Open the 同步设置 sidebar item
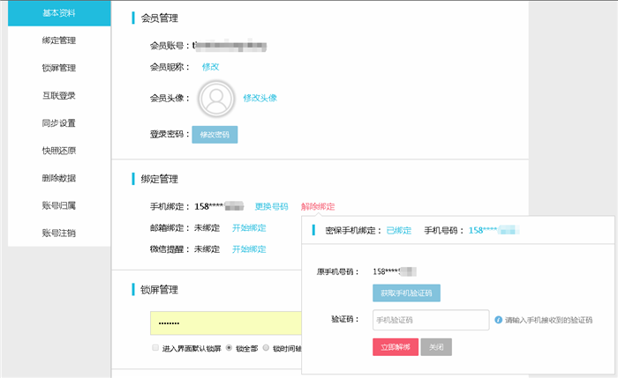Viewport: 618px width, 378px height. (x=59, y=122)
